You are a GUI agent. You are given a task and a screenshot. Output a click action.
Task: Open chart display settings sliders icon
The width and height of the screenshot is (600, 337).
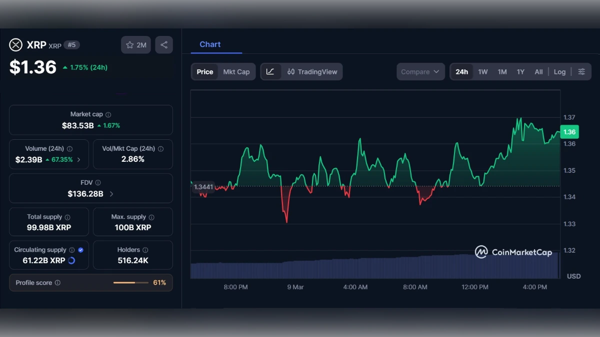581,71
